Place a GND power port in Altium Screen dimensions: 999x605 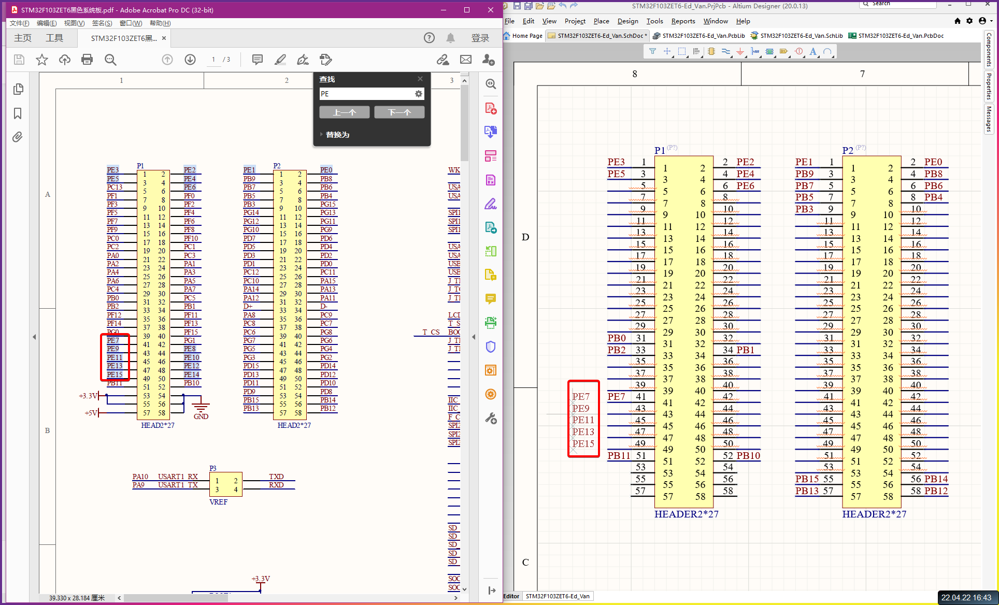click(x=740, y=51)
